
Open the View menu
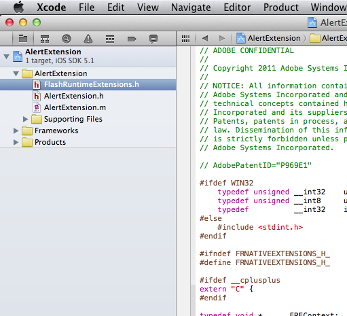[148, 7]
